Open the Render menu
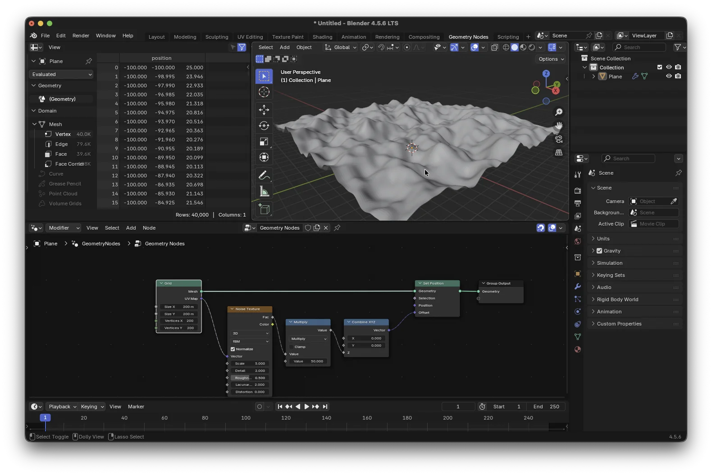The width and height of the screenshot is (712, 475). point(81,36)
